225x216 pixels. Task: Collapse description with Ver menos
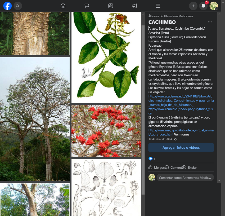182,134
